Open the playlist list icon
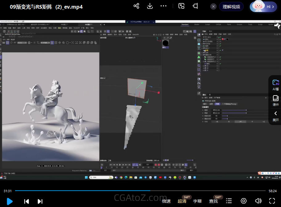 click(x=229, y=201)
